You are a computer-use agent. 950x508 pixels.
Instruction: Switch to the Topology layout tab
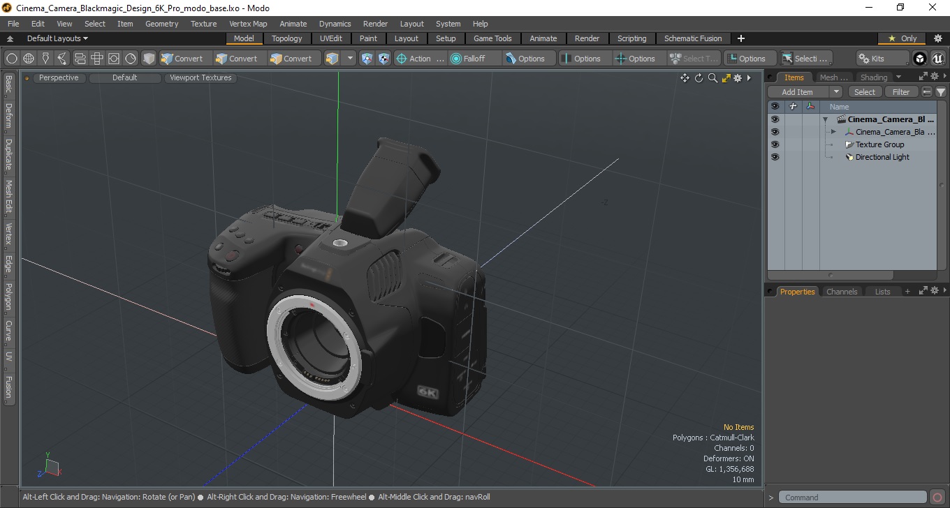tap(287, 38)
